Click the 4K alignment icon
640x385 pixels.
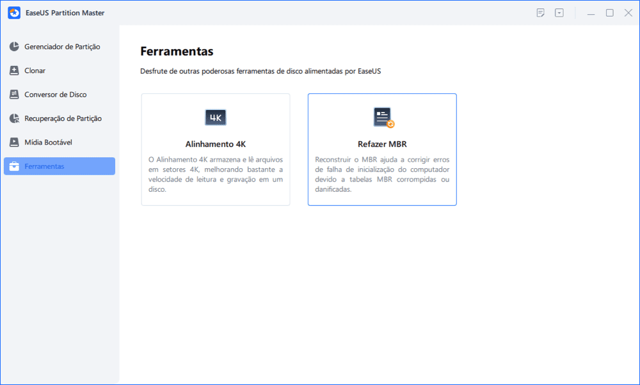click(216, 118)
